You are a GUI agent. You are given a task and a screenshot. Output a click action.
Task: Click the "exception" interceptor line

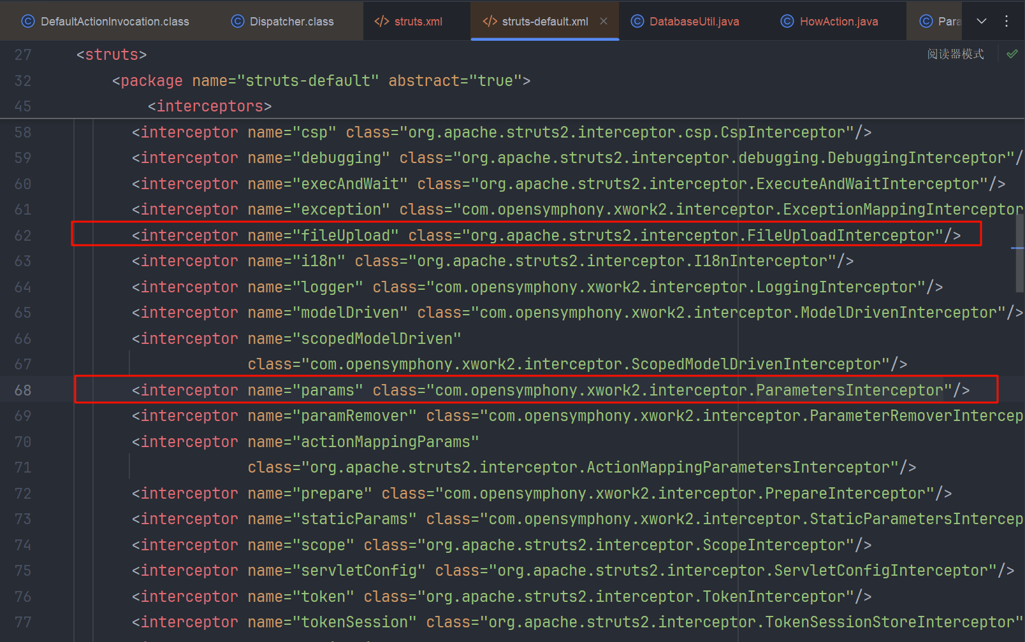click(x=577, y=210)
